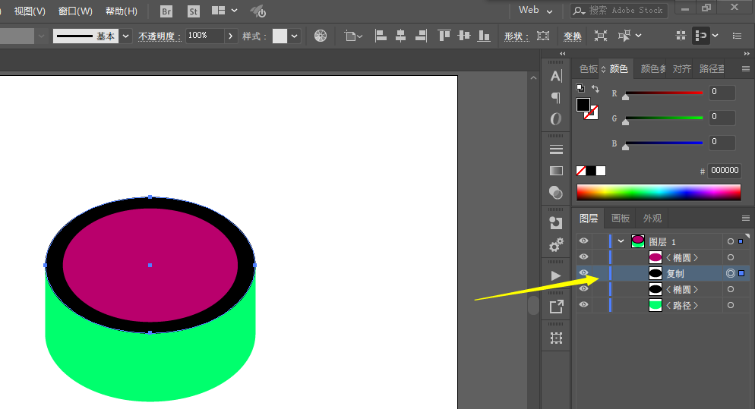755x409 pixels.
Task: Open the Paragraph panel icon
Action: point(556,98)
